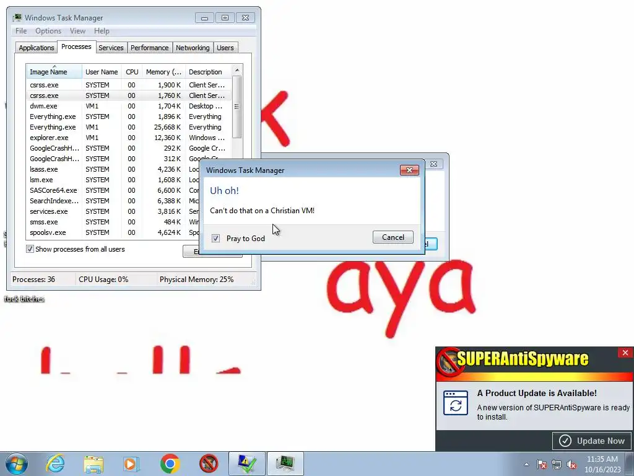Select the smss.exe process row

point(113,222)
